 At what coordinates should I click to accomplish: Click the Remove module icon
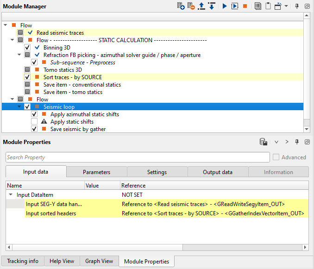point(191,6)
